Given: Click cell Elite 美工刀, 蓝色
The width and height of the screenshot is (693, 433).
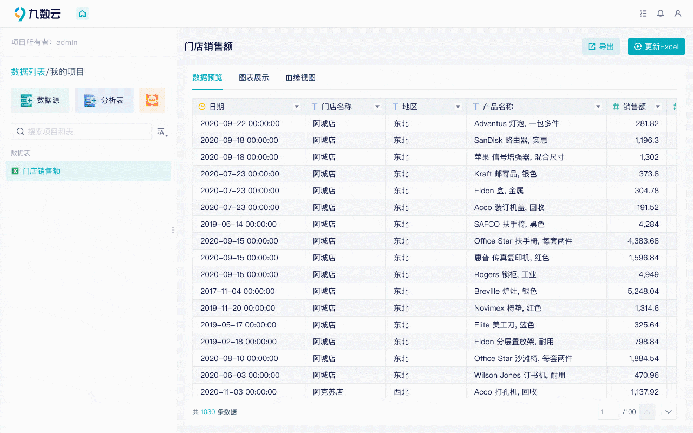Looking at the screenshot, I should (536, 325).
